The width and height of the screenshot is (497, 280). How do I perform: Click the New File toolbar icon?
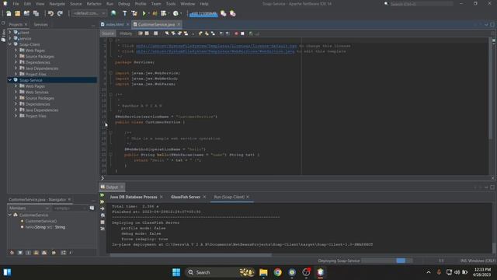[x=9, y=14]
